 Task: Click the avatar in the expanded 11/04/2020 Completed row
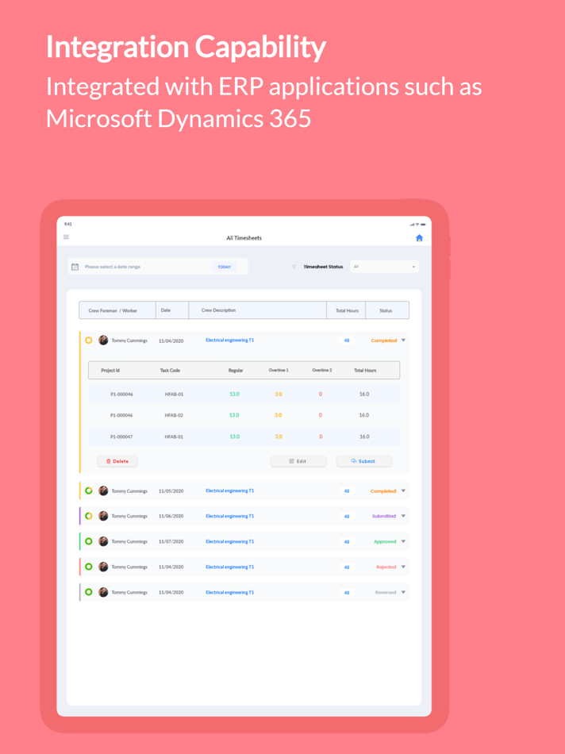coord(103,340)
